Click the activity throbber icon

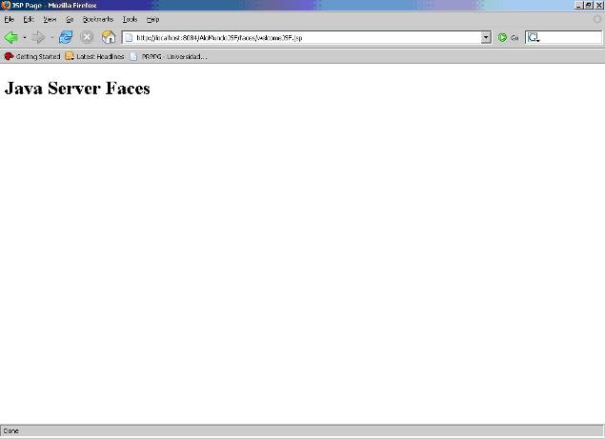click(597, 19)
